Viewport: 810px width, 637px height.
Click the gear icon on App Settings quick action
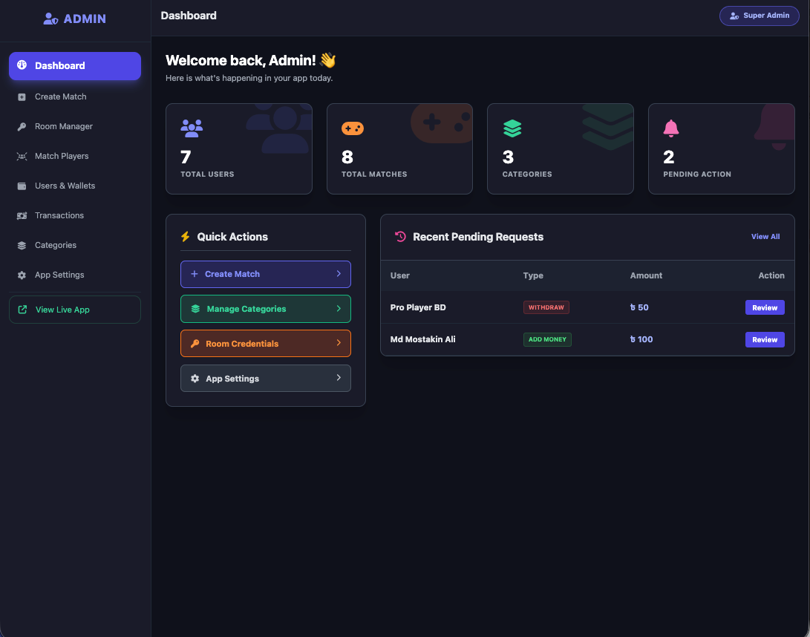pos(195,379)
